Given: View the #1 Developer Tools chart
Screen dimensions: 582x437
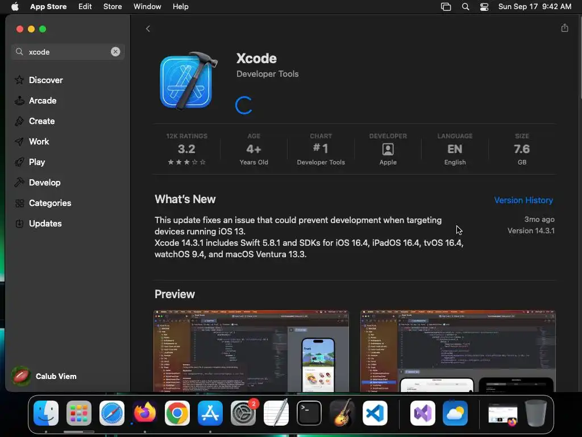Looking at the screenshot, I should point(321,149).
